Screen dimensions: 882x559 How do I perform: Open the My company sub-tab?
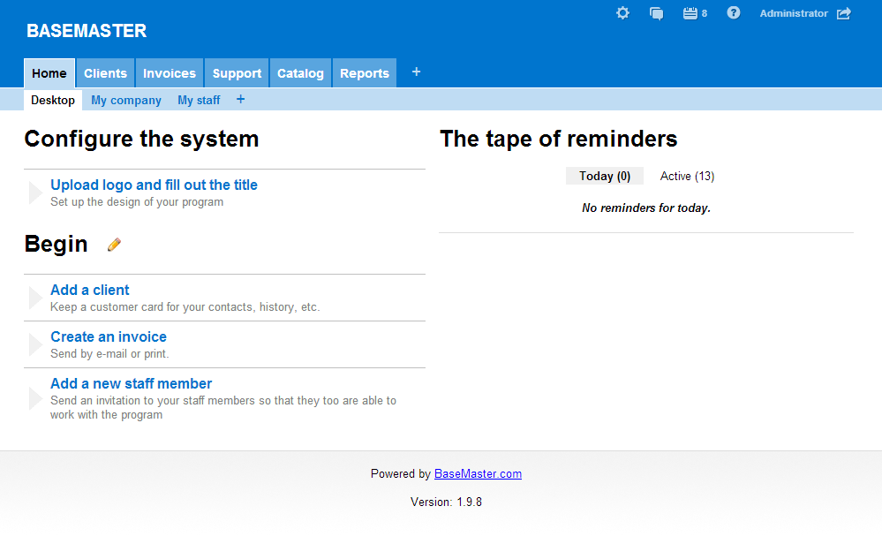coord(126,100)
